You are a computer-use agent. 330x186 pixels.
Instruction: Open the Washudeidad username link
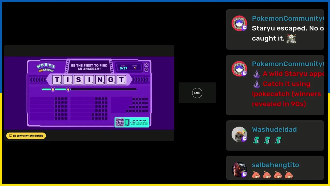[274, 129]
